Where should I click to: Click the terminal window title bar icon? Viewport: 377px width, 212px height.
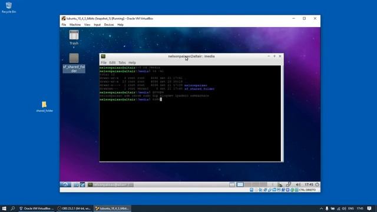(103, 57)
